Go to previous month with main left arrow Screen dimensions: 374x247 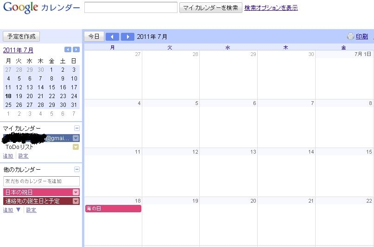point(112,37)
